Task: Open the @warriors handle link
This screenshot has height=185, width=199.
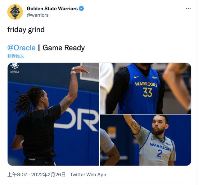Action: [38, 15]
